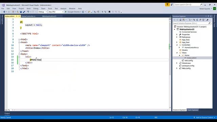
Task: Click the Comment Selection toolbar icon
Action: click(102, 12)
